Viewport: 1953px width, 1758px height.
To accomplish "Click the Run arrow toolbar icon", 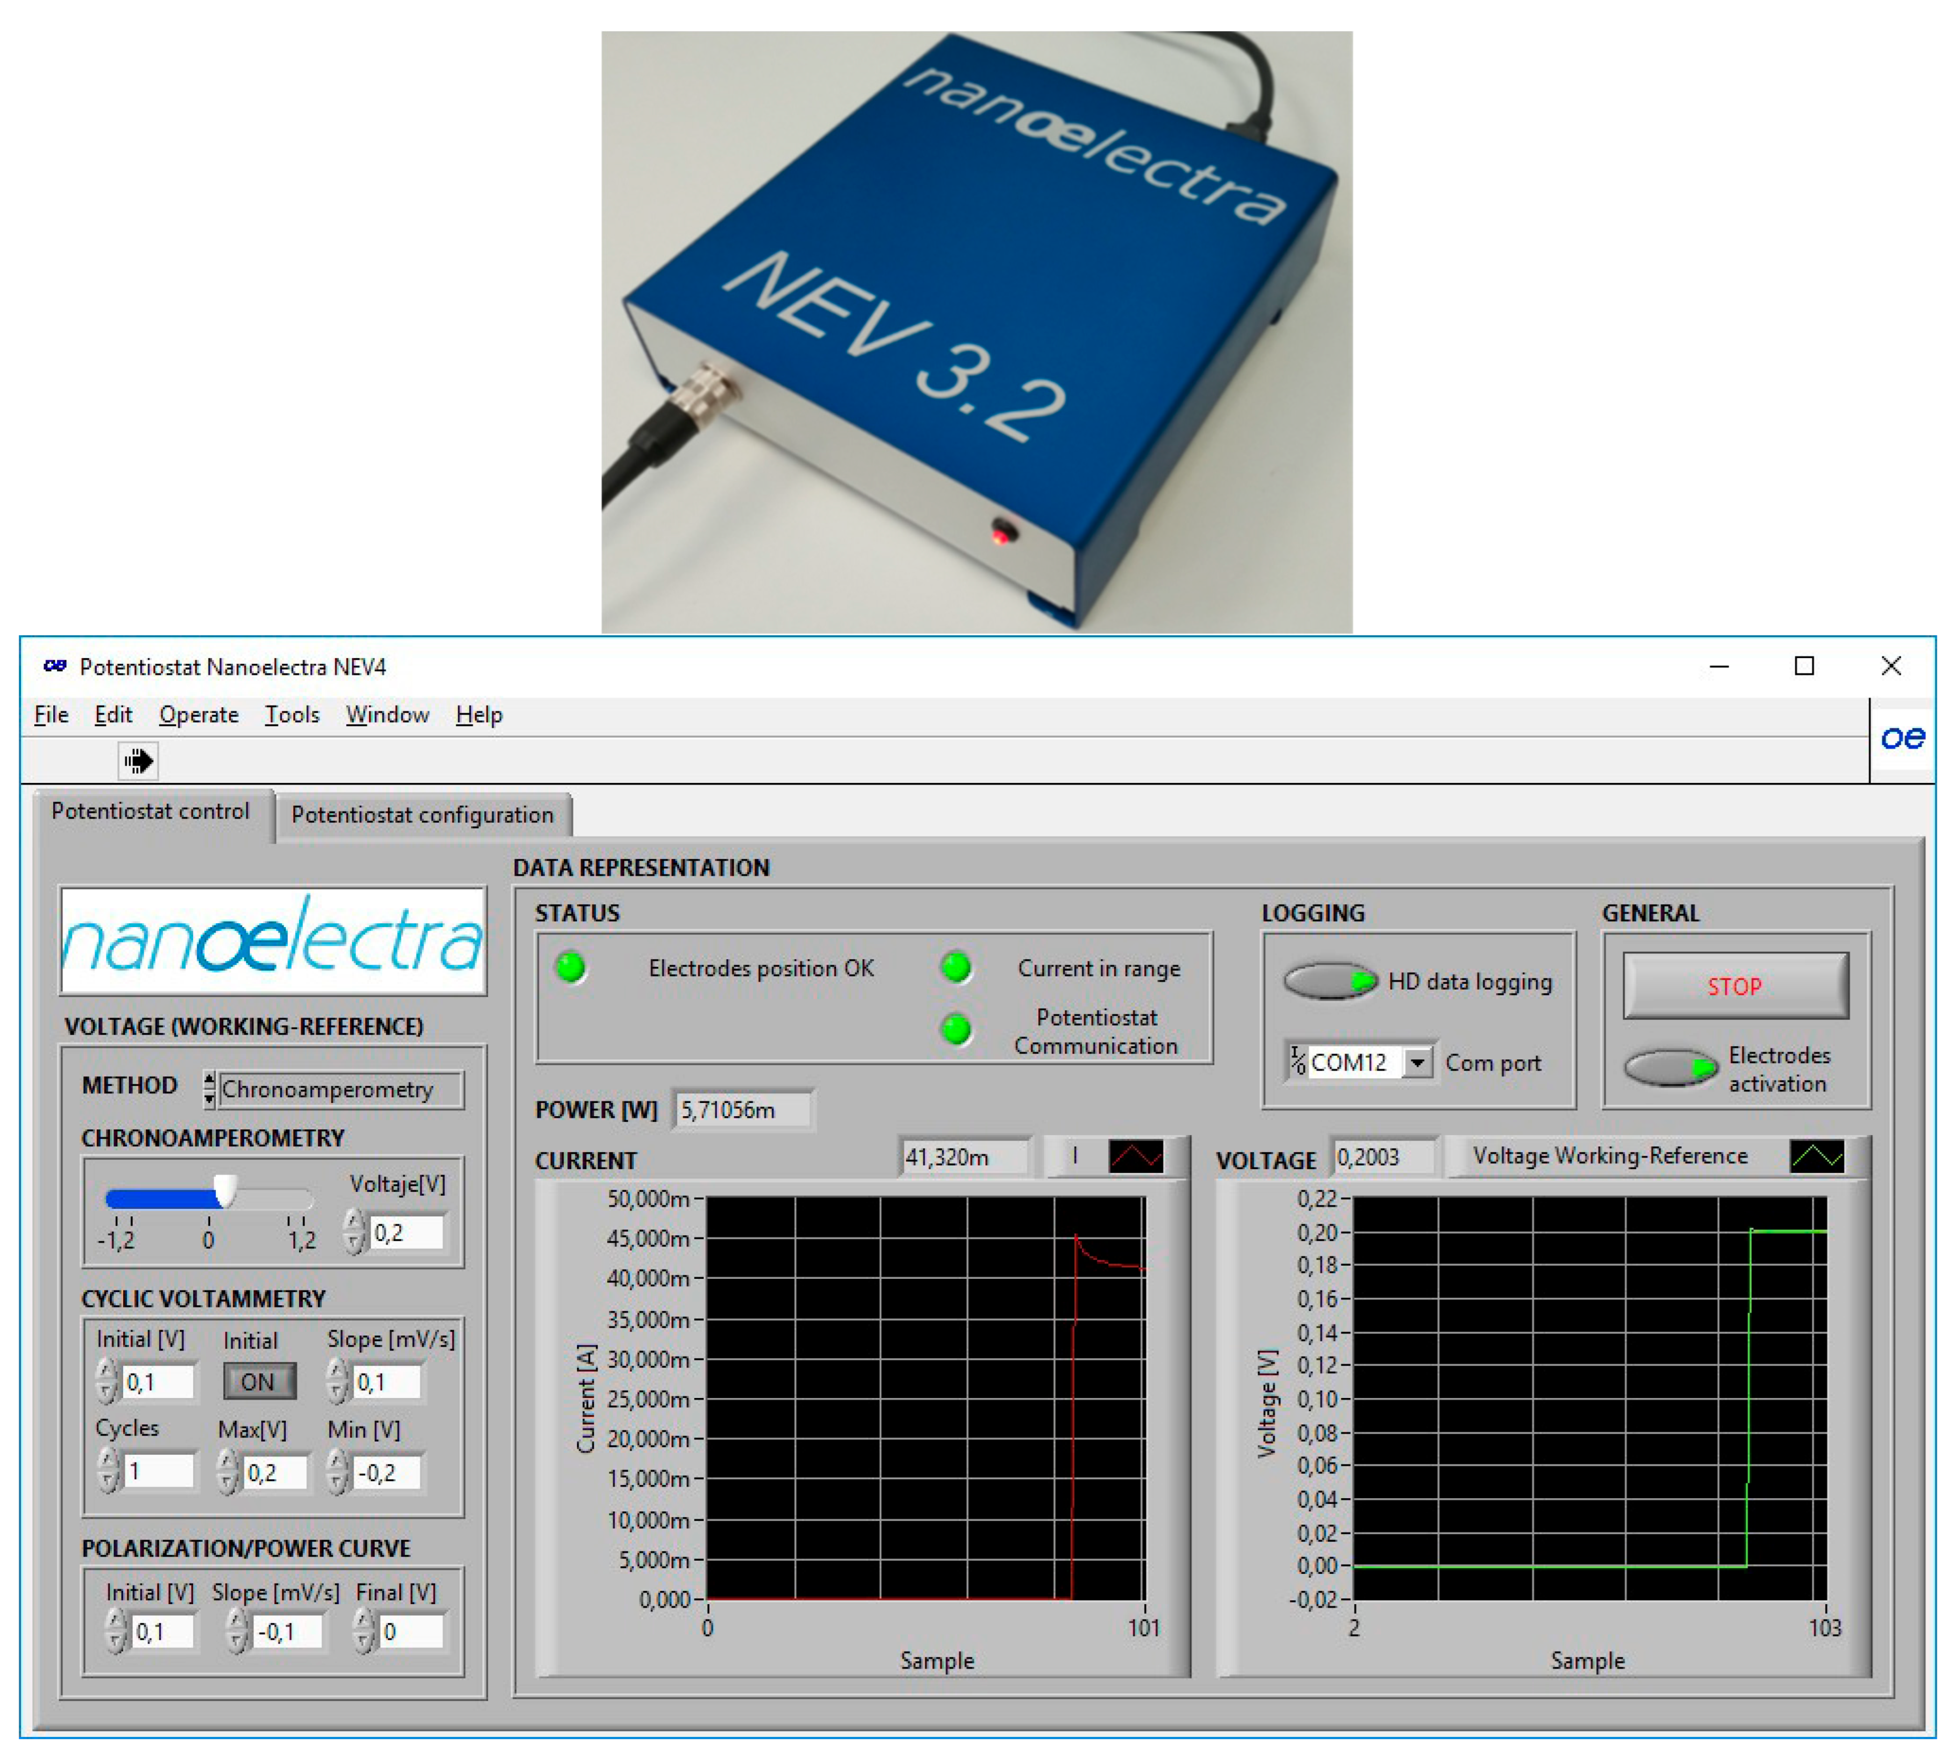I will (x=138, y=761).
